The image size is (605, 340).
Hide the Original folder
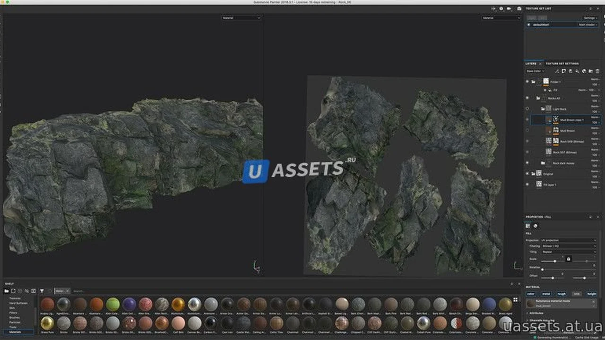(x=527, y=174)
